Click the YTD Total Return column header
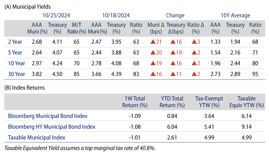This screenshot has height=156, width=269. click(x=172, y=102)
